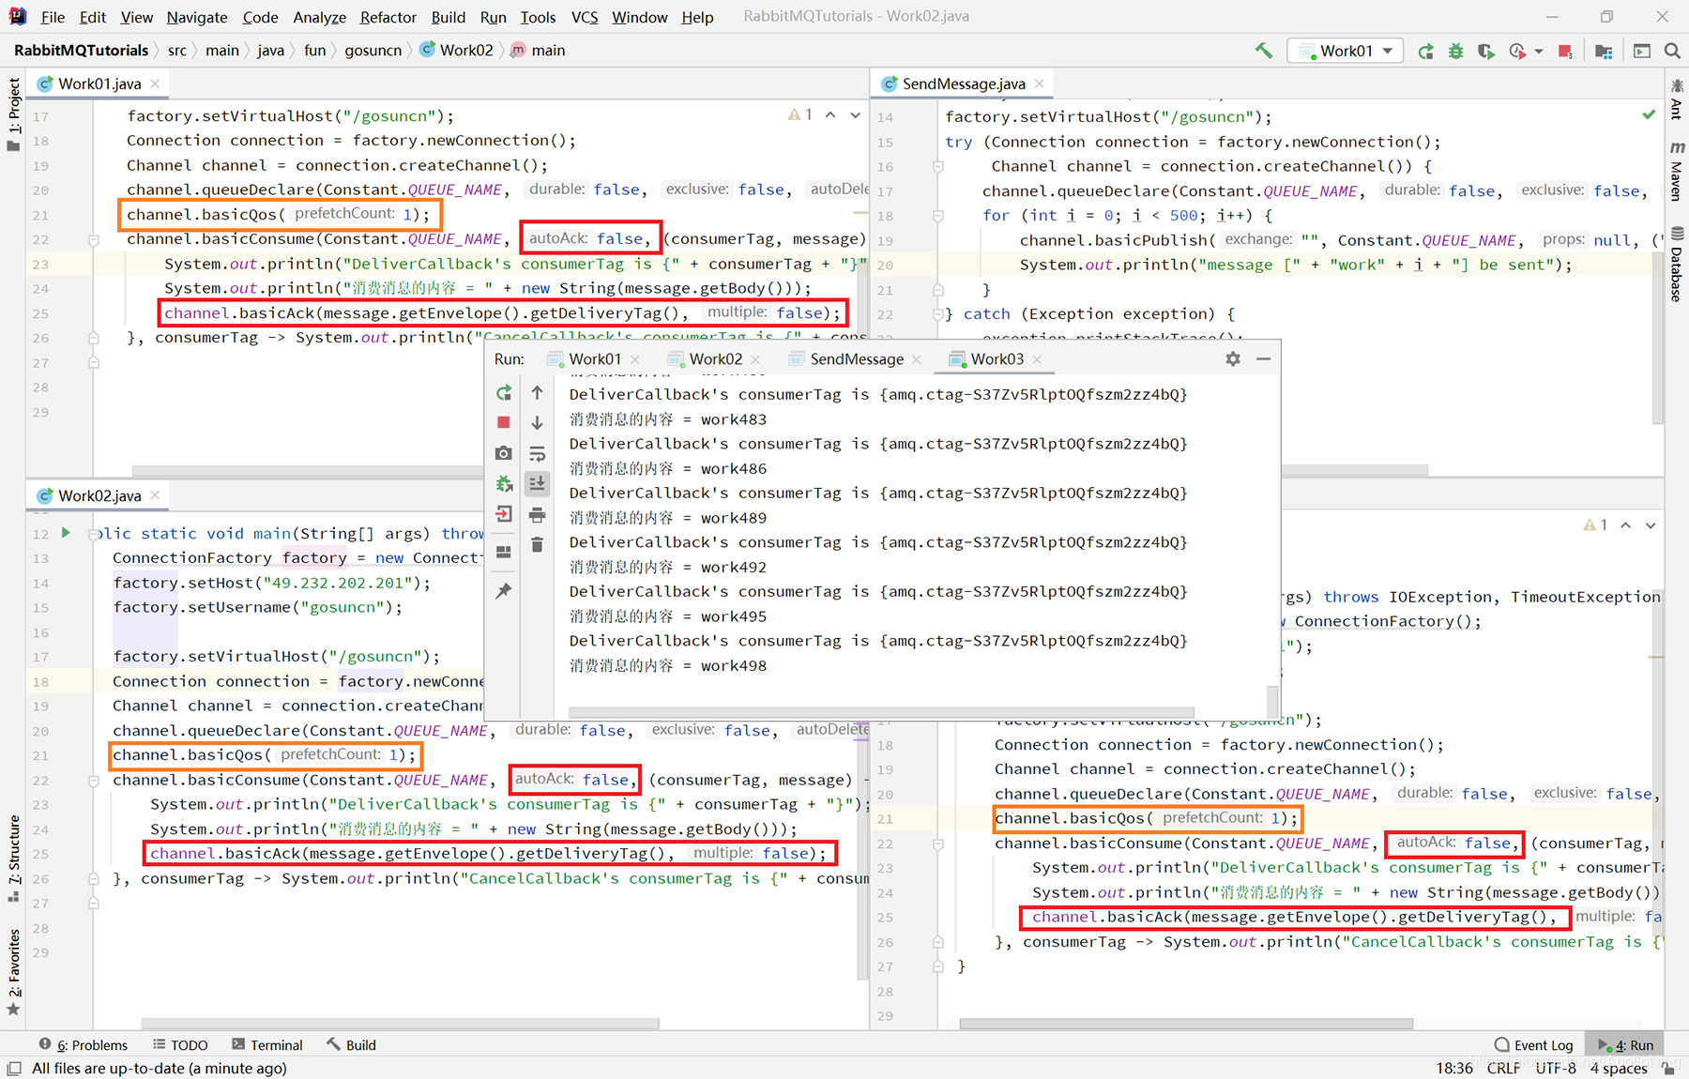Build the project with the hammer icon
Viewport: 1689px width, 1079px height.
coord(1264,51)
